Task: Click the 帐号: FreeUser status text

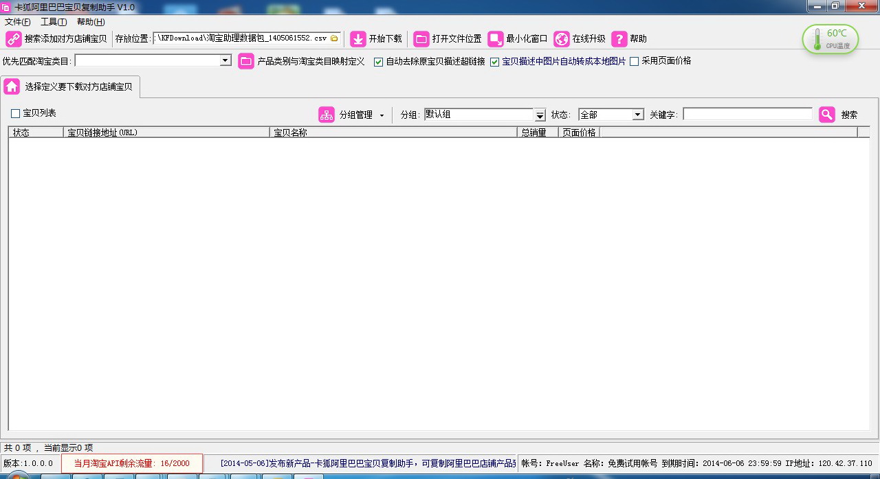Action: 550,463
